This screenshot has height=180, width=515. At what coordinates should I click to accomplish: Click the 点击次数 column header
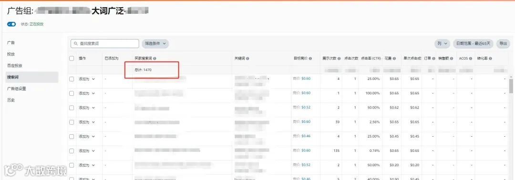(x=351, y=59)
